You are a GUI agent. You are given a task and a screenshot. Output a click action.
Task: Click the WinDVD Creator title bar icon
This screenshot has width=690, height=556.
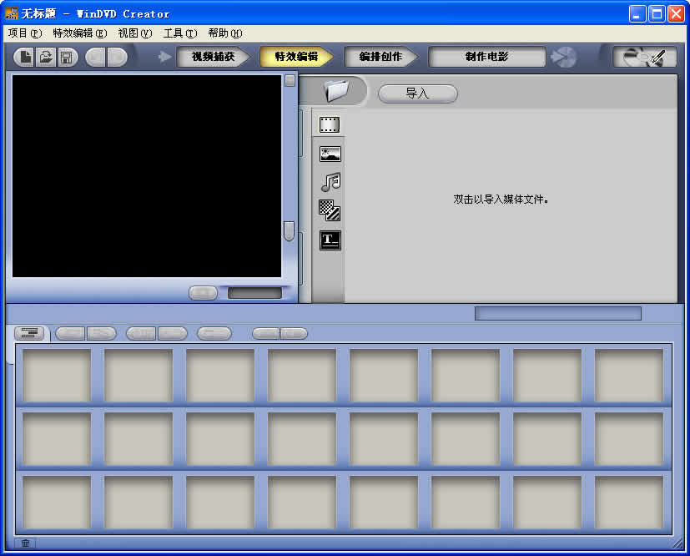12,13
